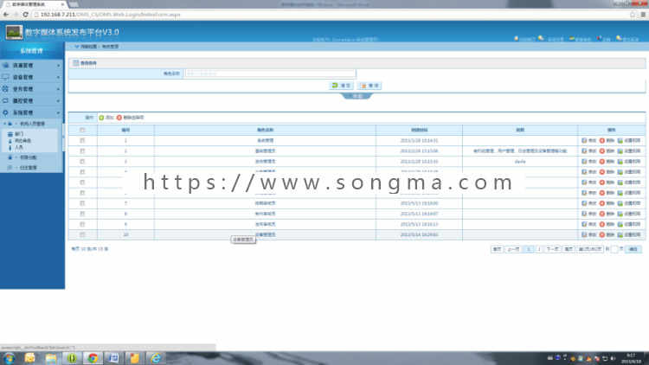The height and width of the screenshot is (365, 649).
Task: Click the red delete icon in row 1
Action: click(601, 141)
